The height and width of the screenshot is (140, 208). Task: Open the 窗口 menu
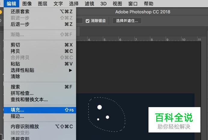tap(133, 4)
